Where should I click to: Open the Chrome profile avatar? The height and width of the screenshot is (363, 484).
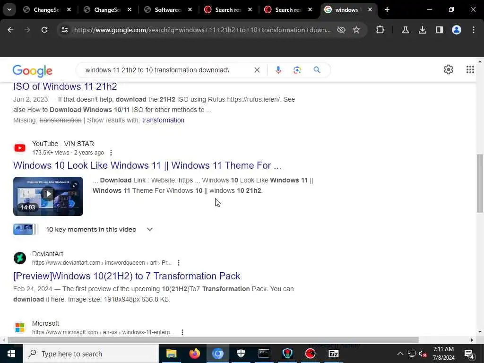tap(457, 30)
